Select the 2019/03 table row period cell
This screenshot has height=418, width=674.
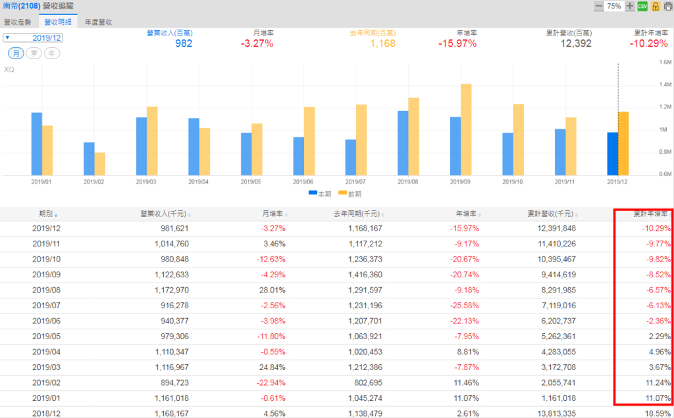[47, 368]
